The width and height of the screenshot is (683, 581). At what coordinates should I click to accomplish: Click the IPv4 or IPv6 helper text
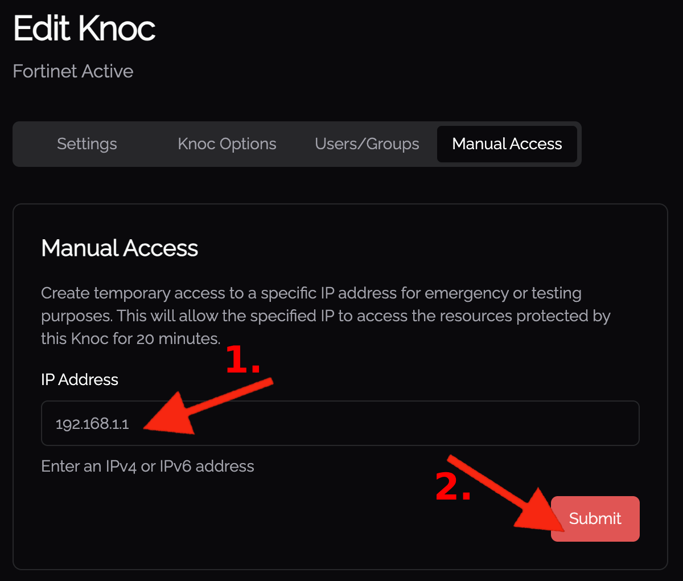pyautogui.click(x=147, y=466)
